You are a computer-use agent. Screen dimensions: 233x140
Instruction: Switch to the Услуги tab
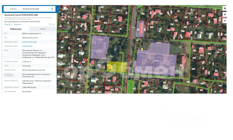(43, 29)
